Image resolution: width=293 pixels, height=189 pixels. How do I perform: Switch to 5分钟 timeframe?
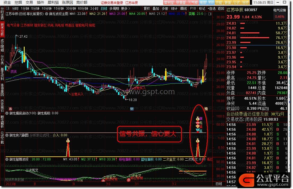[35, 8]
